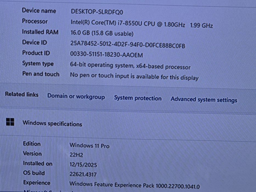Viewport: 256px width, 192px height.
Task: Click the Device name label
Action: click(x=39, y=11)
